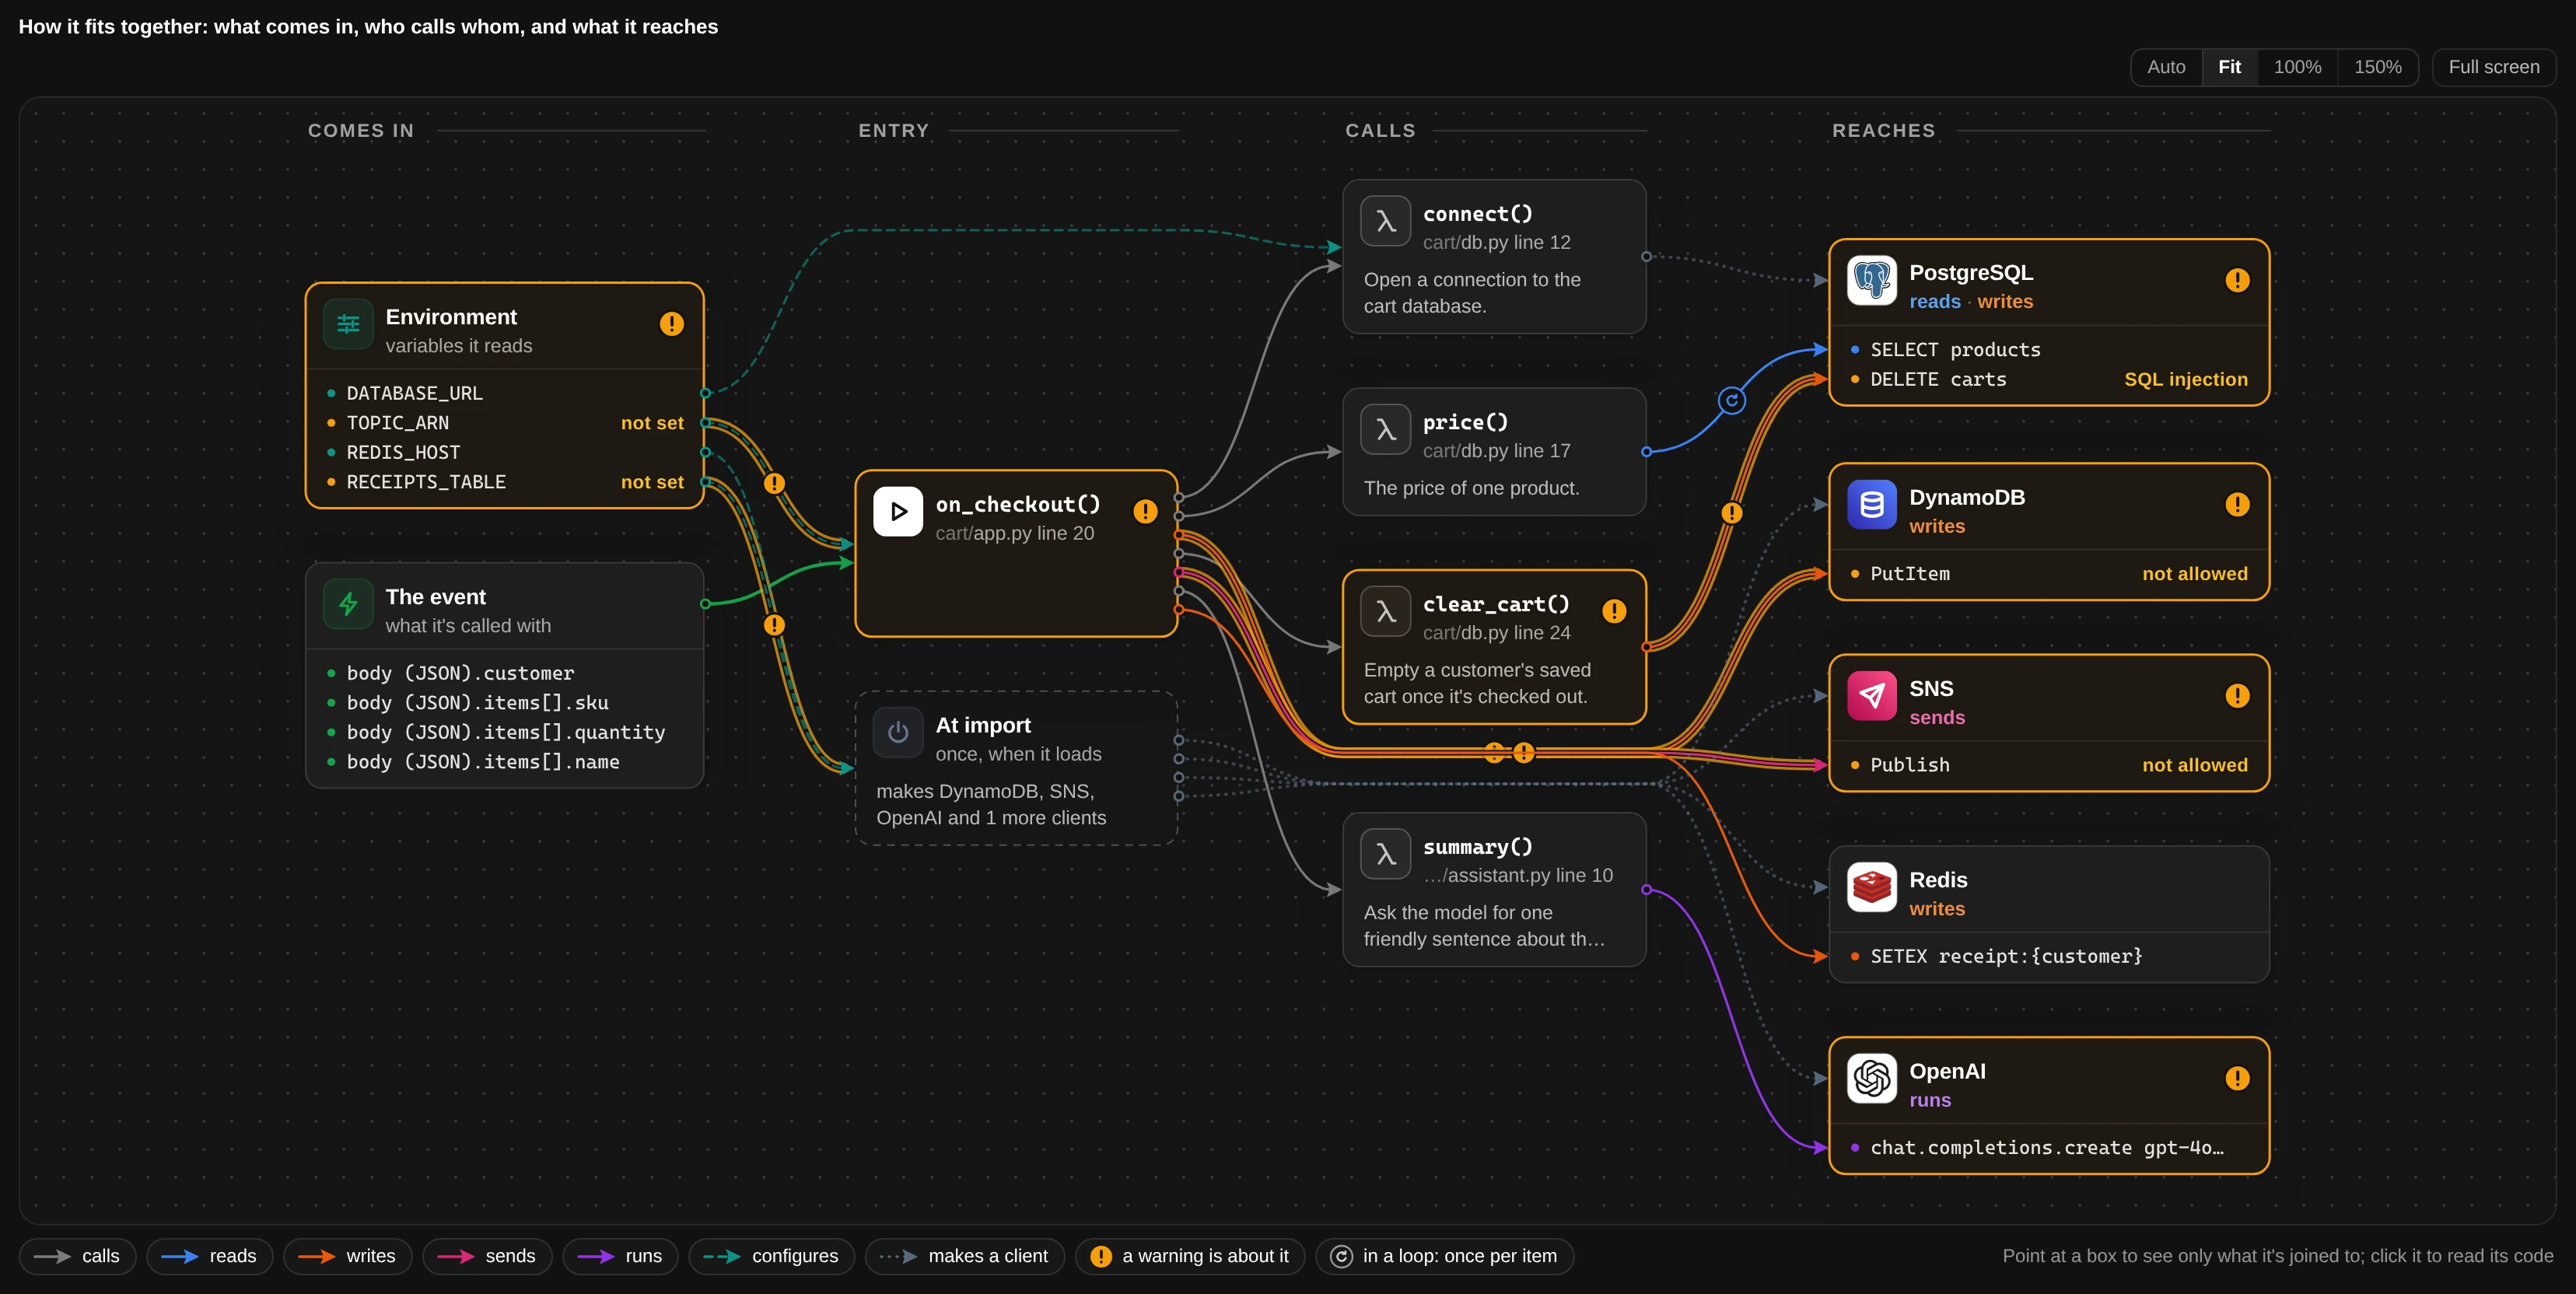Click warning badge on clear_cart() card
The image size is (2576, 1294).
pos(1614,611)
